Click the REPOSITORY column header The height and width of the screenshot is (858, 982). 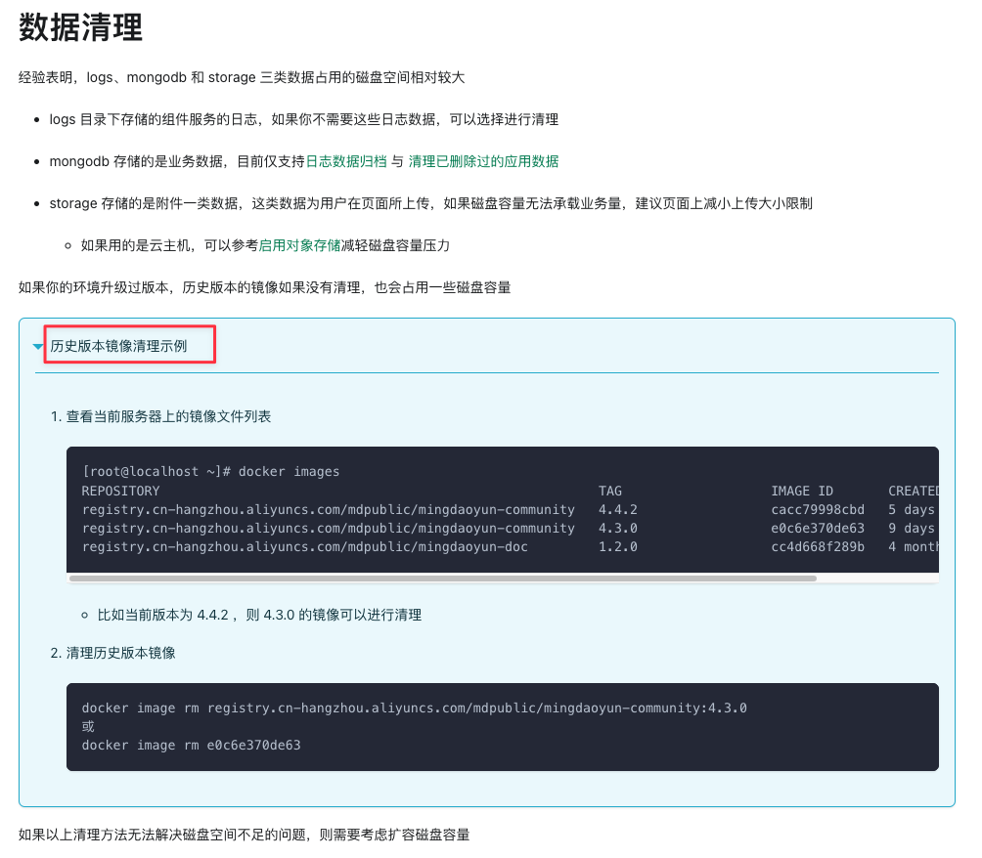pyautogui.click(x=120, y=491)
